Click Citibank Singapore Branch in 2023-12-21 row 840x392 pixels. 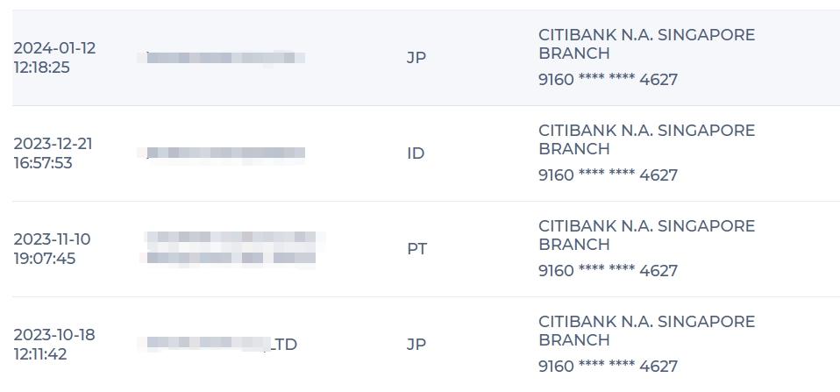[x=646, y=139]
